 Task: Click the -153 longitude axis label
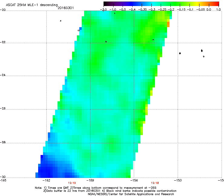pos(178,180)
